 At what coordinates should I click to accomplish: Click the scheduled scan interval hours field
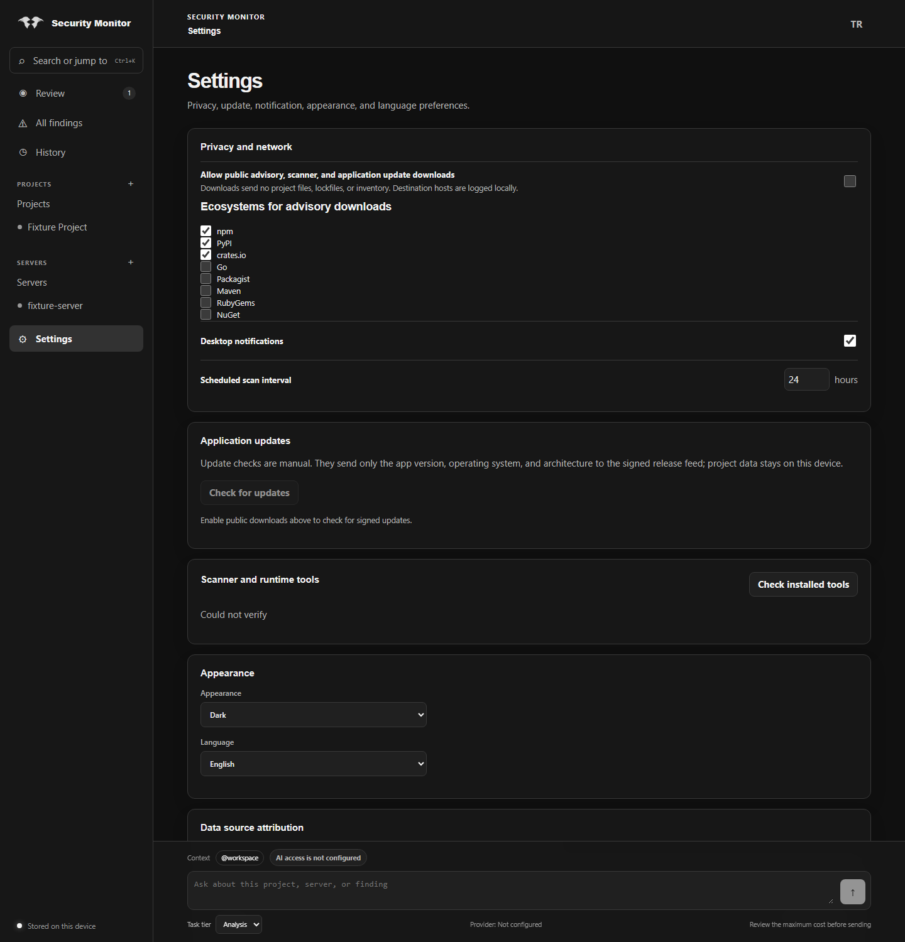(x=806, y=379)
